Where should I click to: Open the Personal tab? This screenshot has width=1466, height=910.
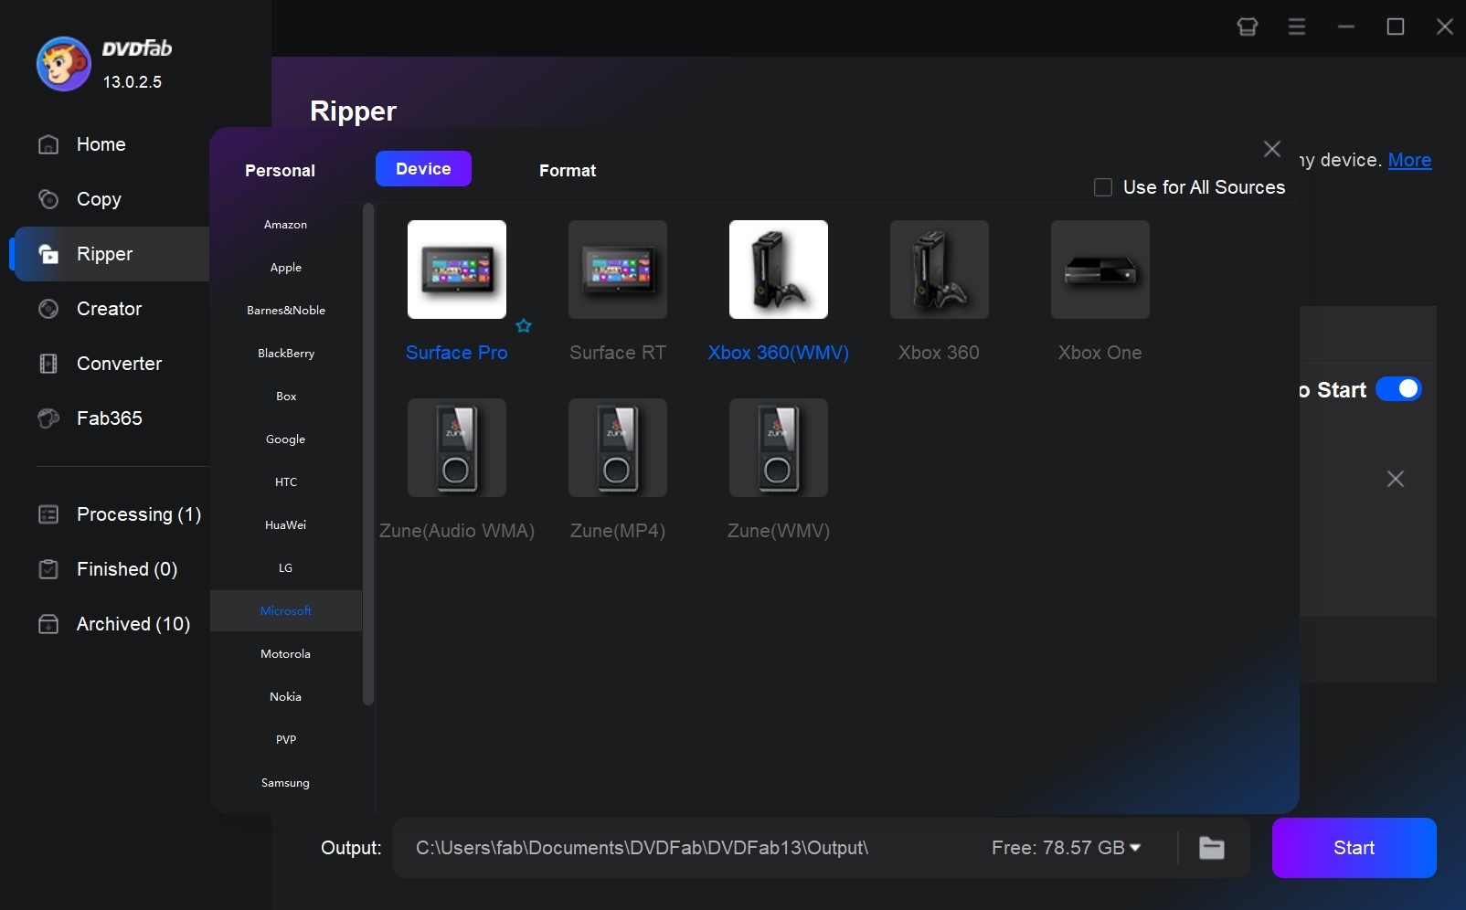point(280,170)
